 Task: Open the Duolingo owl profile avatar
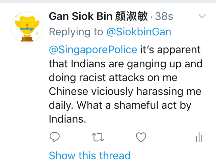[27, 28]
